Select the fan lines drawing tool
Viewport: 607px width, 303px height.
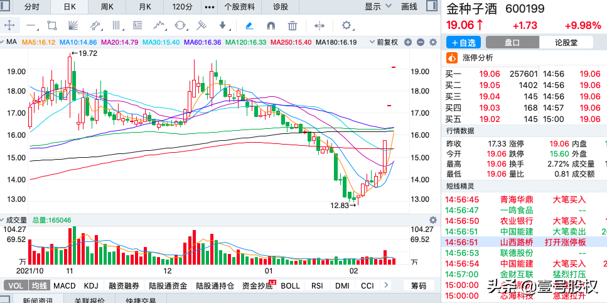(x=73, y=26)
